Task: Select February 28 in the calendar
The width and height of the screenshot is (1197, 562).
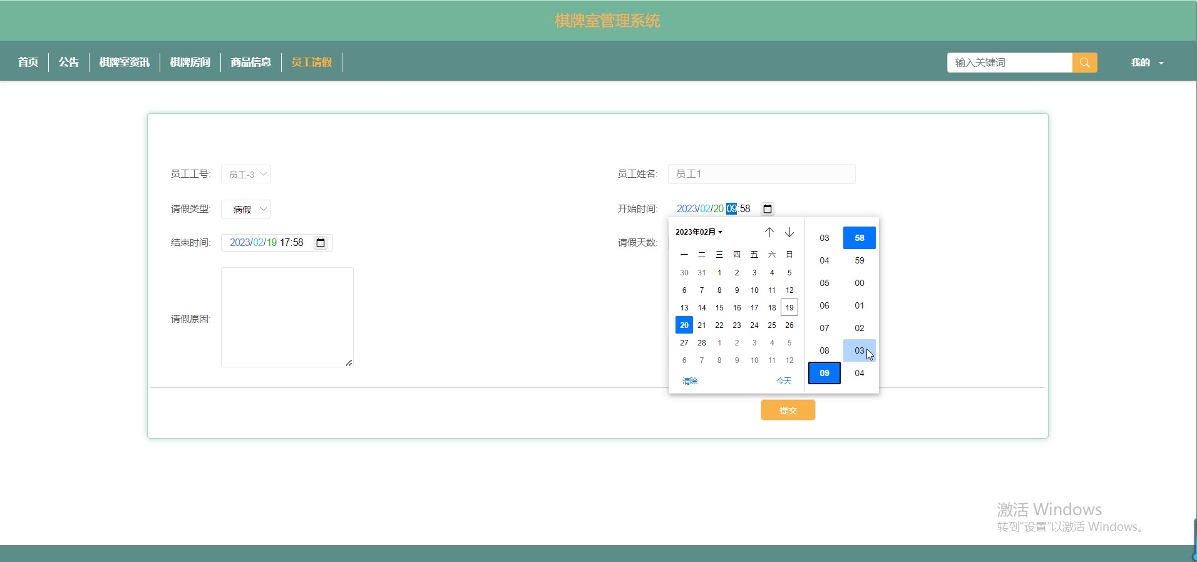Action: (x=702, y=342)
